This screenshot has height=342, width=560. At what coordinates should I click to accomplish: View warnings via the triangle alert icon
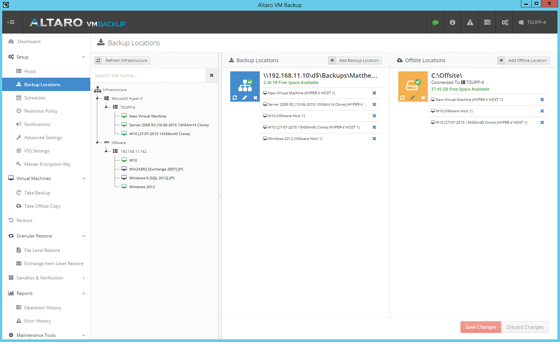coord(470,22)
